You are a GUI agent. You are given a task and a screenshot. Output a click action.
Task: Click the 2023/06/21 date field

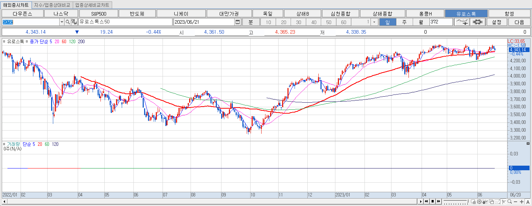point(204,22)
